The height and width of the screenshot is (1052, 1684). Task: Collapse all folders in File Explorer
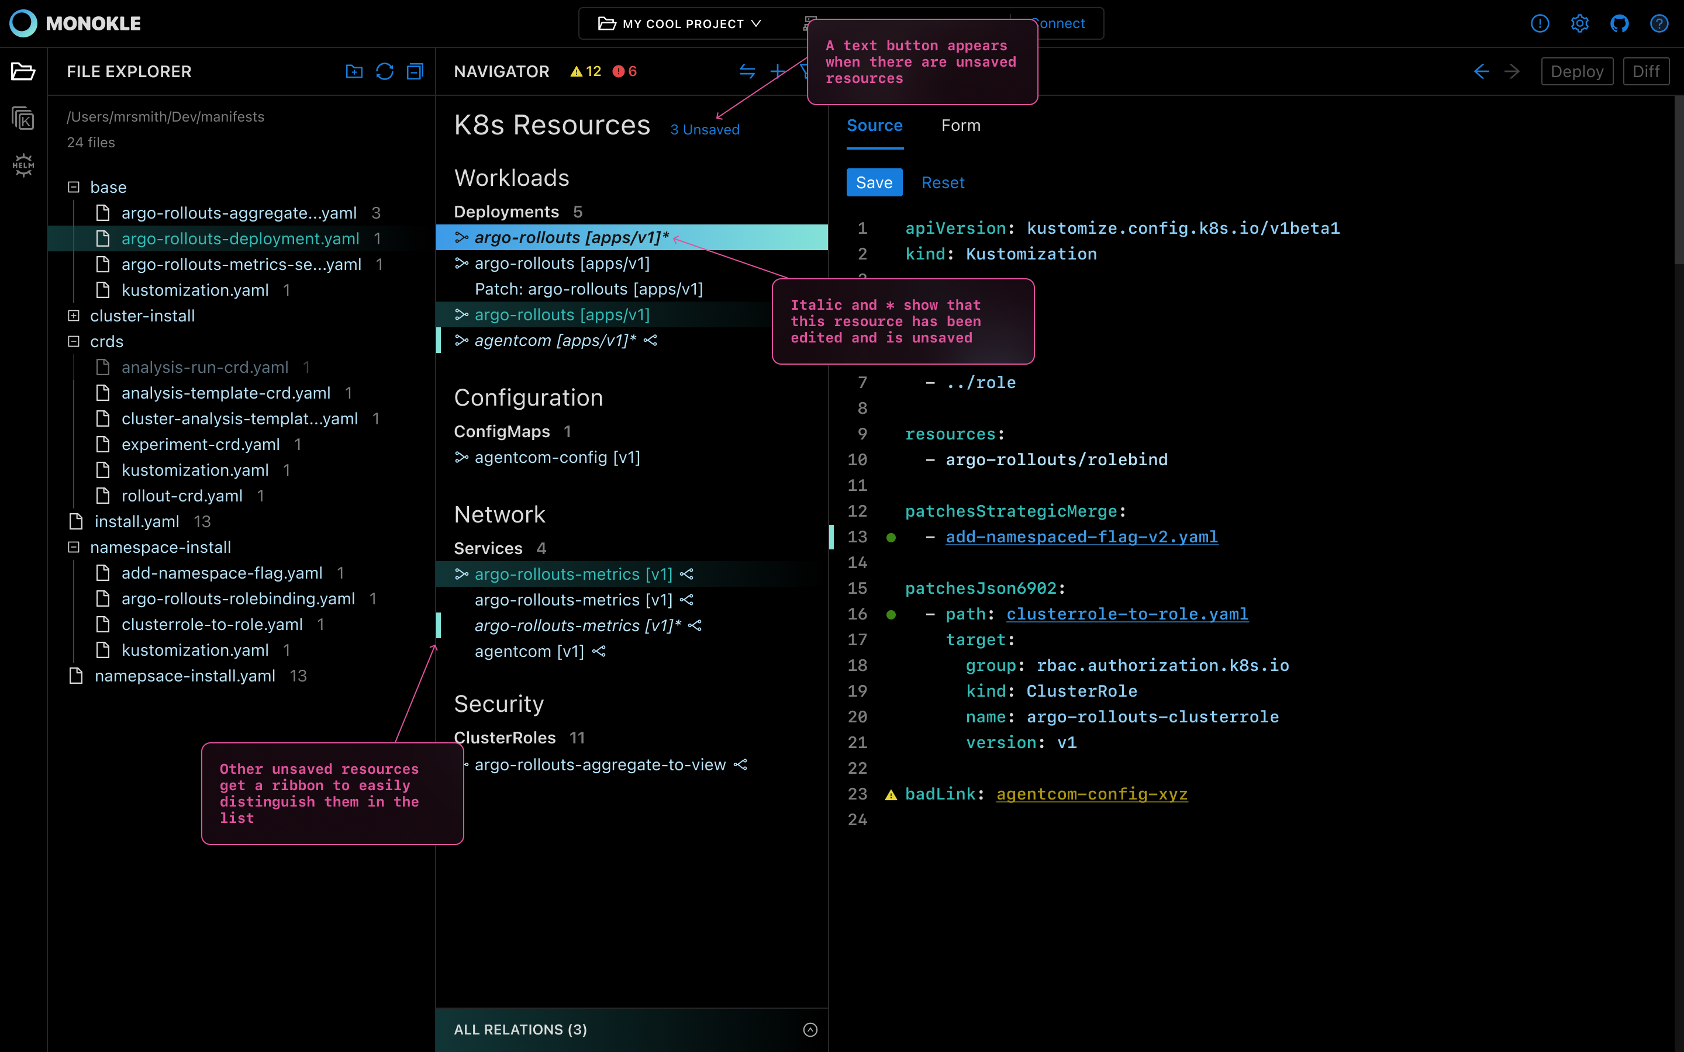[x=415, y=71]
